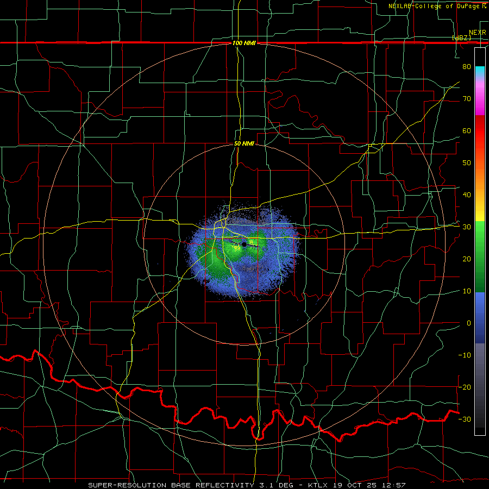Click the 80 value on dBZ scale

click(467, 66)
